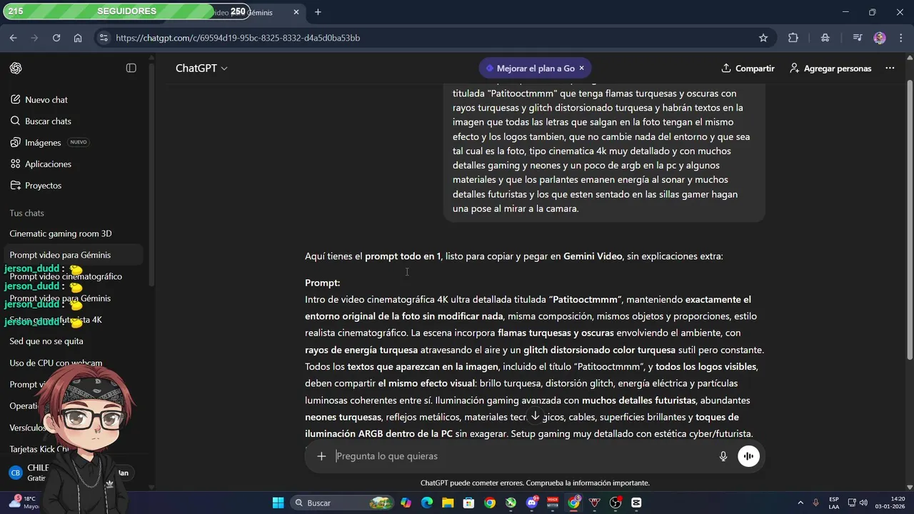This screenshot has width=914, height=514.
Task: Dismiss the Mejorar el plan a Go banner
Action: point(581,69)
